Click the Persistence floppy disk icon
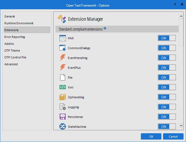 63,117
